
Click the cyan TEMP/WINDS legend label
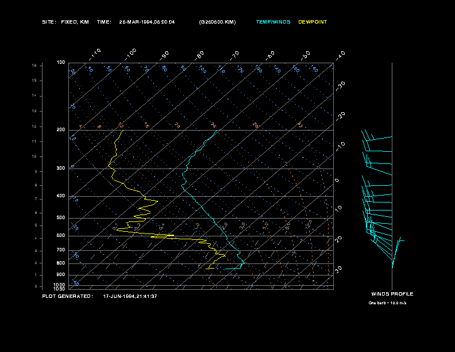[x=273, y=22]
